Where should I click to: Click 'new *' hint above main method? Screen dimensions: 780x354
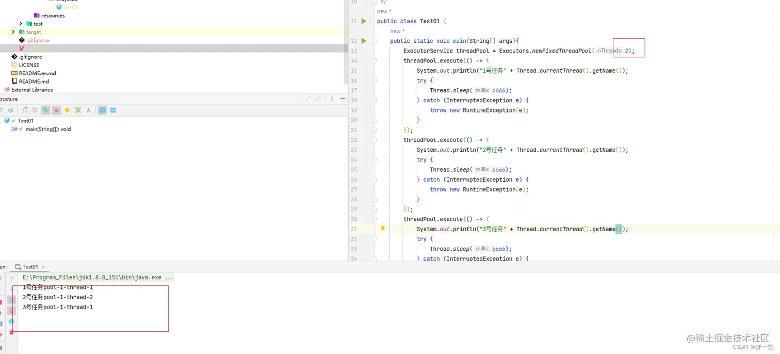pyautogui.click(x=398, y=31)
